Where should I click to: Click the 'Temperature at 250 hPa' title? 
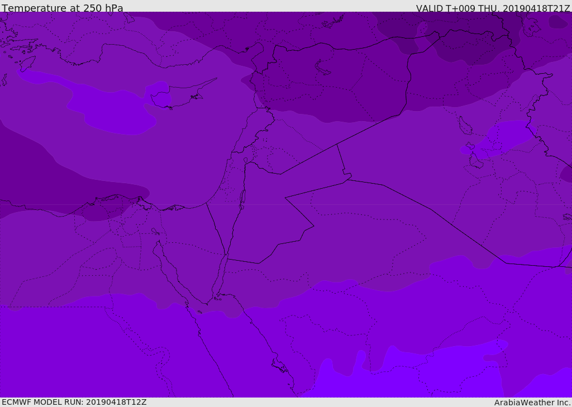coord(63,8)
